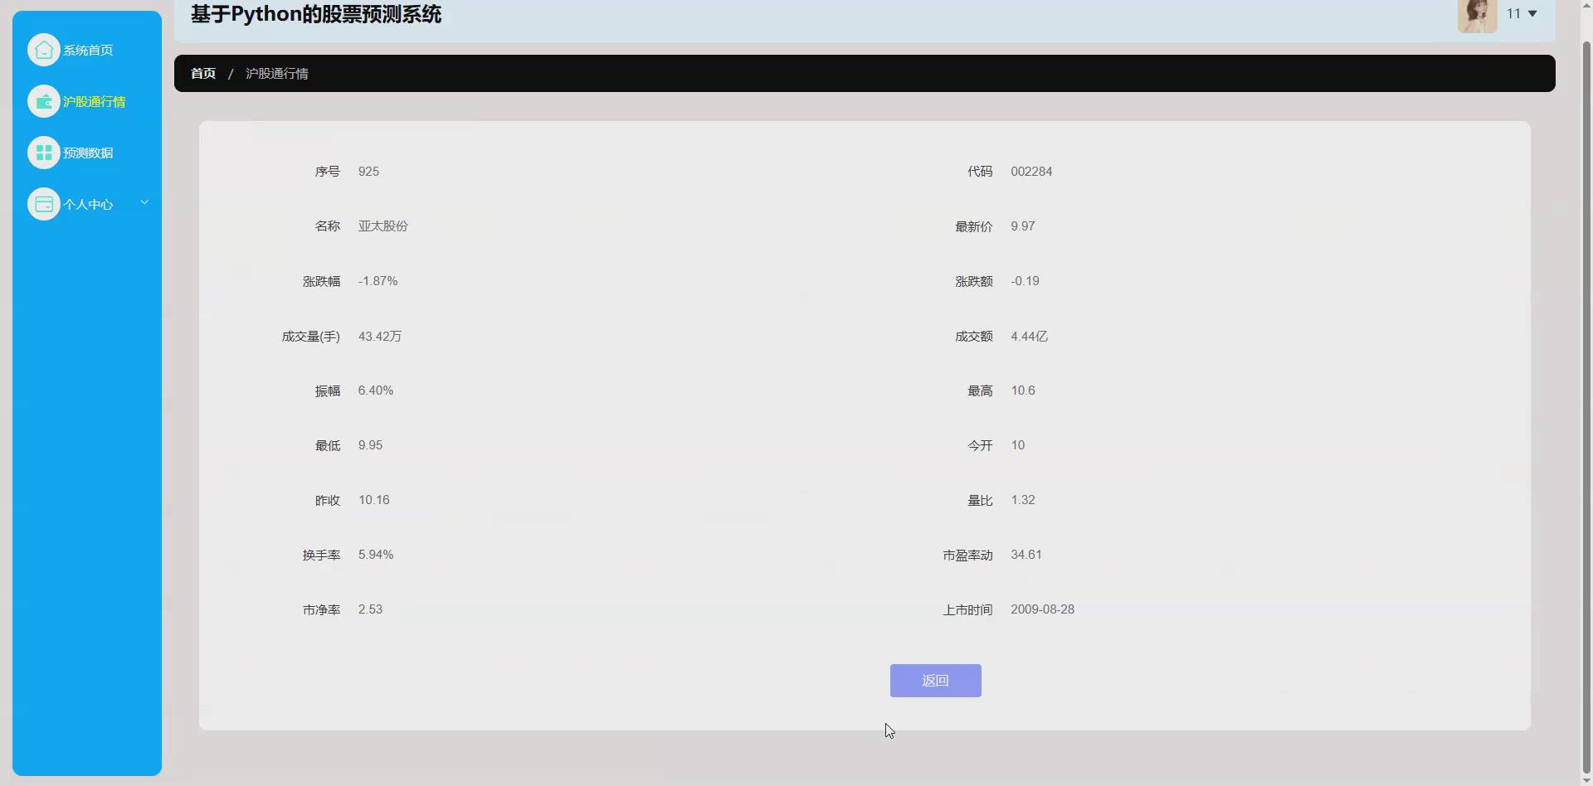The width and height of the screenshot is (1593, 786).
Task: Click the 首页 breadcrumb link
Action: 203,73
